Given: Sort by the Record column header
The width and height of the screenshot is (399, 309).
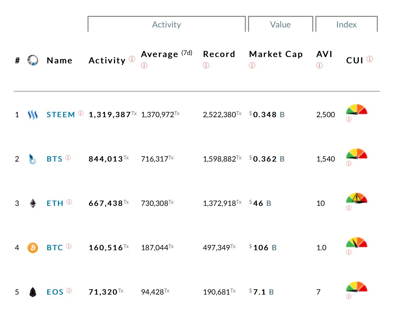Looking at the screenshot, I should pyautogui.click(x=219, y=54).
